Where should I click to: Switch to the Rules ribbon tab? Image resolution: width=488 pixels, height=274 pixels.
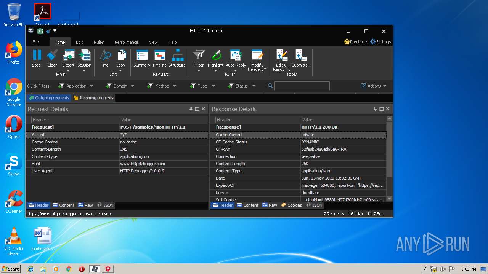[x=99, y=42]
